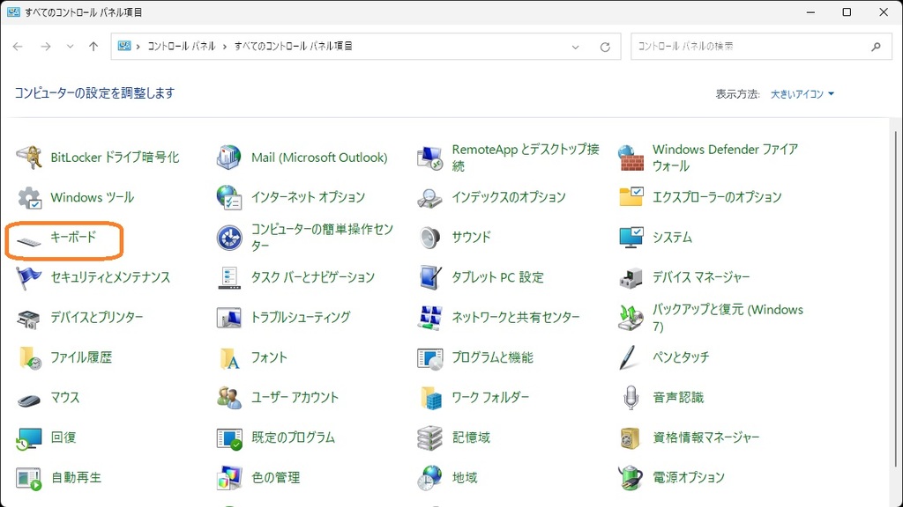Viewport: 903px width, 507px height.
Task: Open the キーボード icon
Action: point(29,241)
